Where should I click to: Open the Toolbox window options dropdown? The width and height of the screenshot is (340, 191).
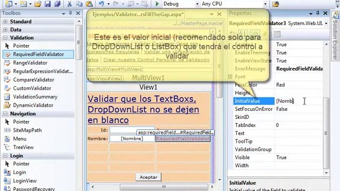tap(63, 13)
